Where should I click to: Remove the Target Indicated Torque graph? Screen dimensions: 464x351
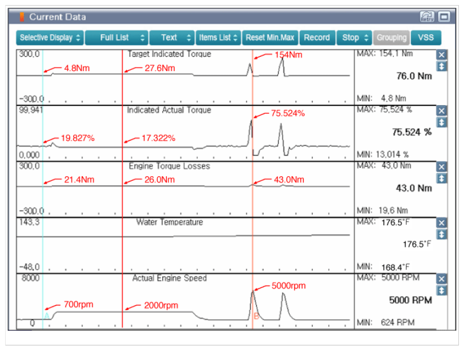click(441, 55)
